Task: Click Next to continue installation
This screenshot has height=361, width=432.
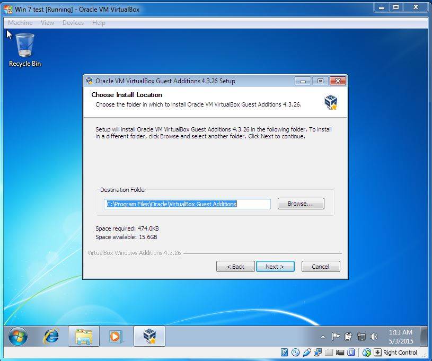Action: (275, 267)
